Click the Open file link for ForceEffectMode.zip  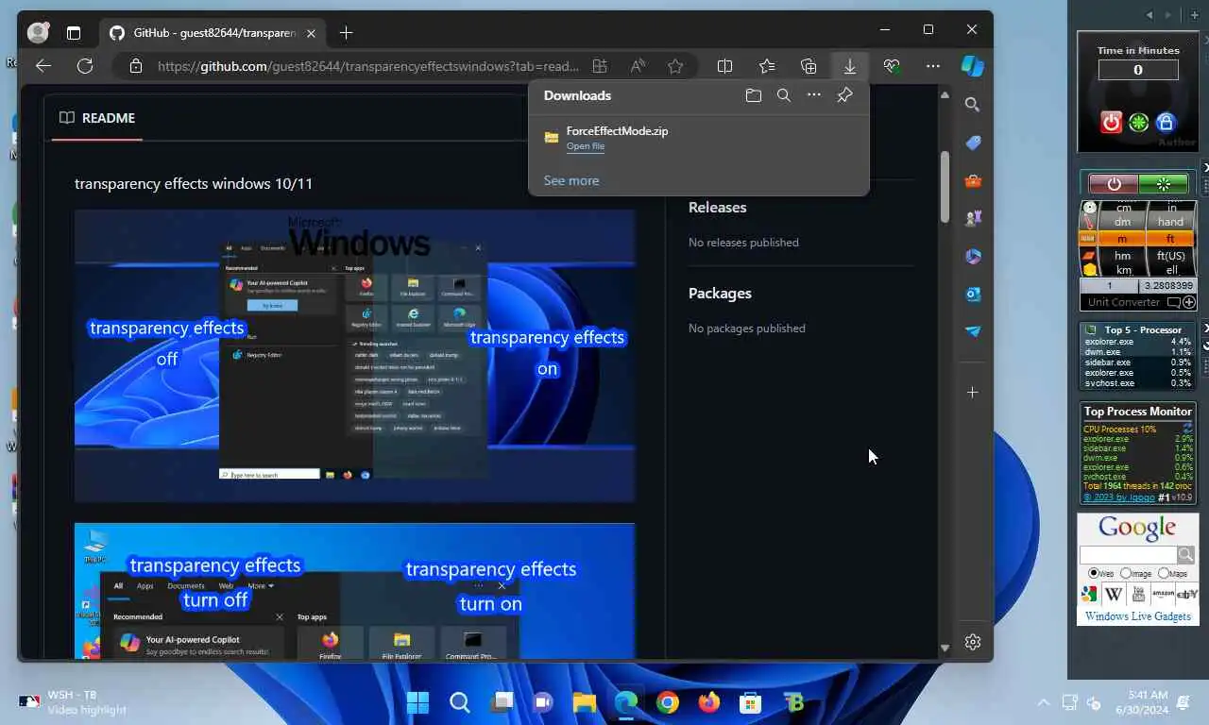tap(586, 146)
